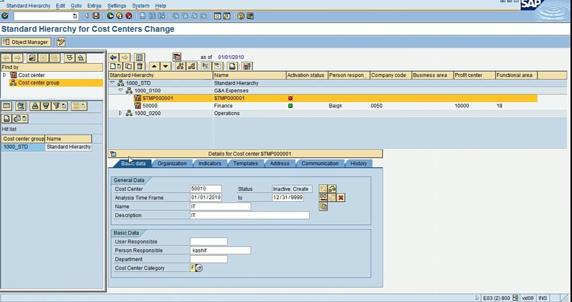Click the hierarchy assignment icon beside Status
The height and width of the screenshot is (302, 572).
tap(332, 189)
